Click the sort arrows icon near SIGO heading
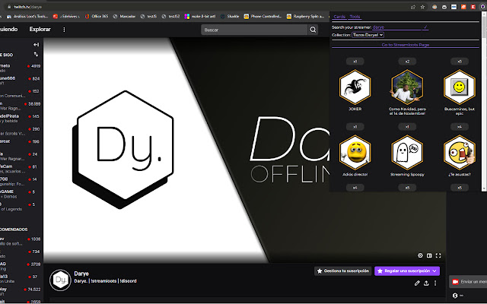The width and height of the screenshot is (487, 304). 36,54
